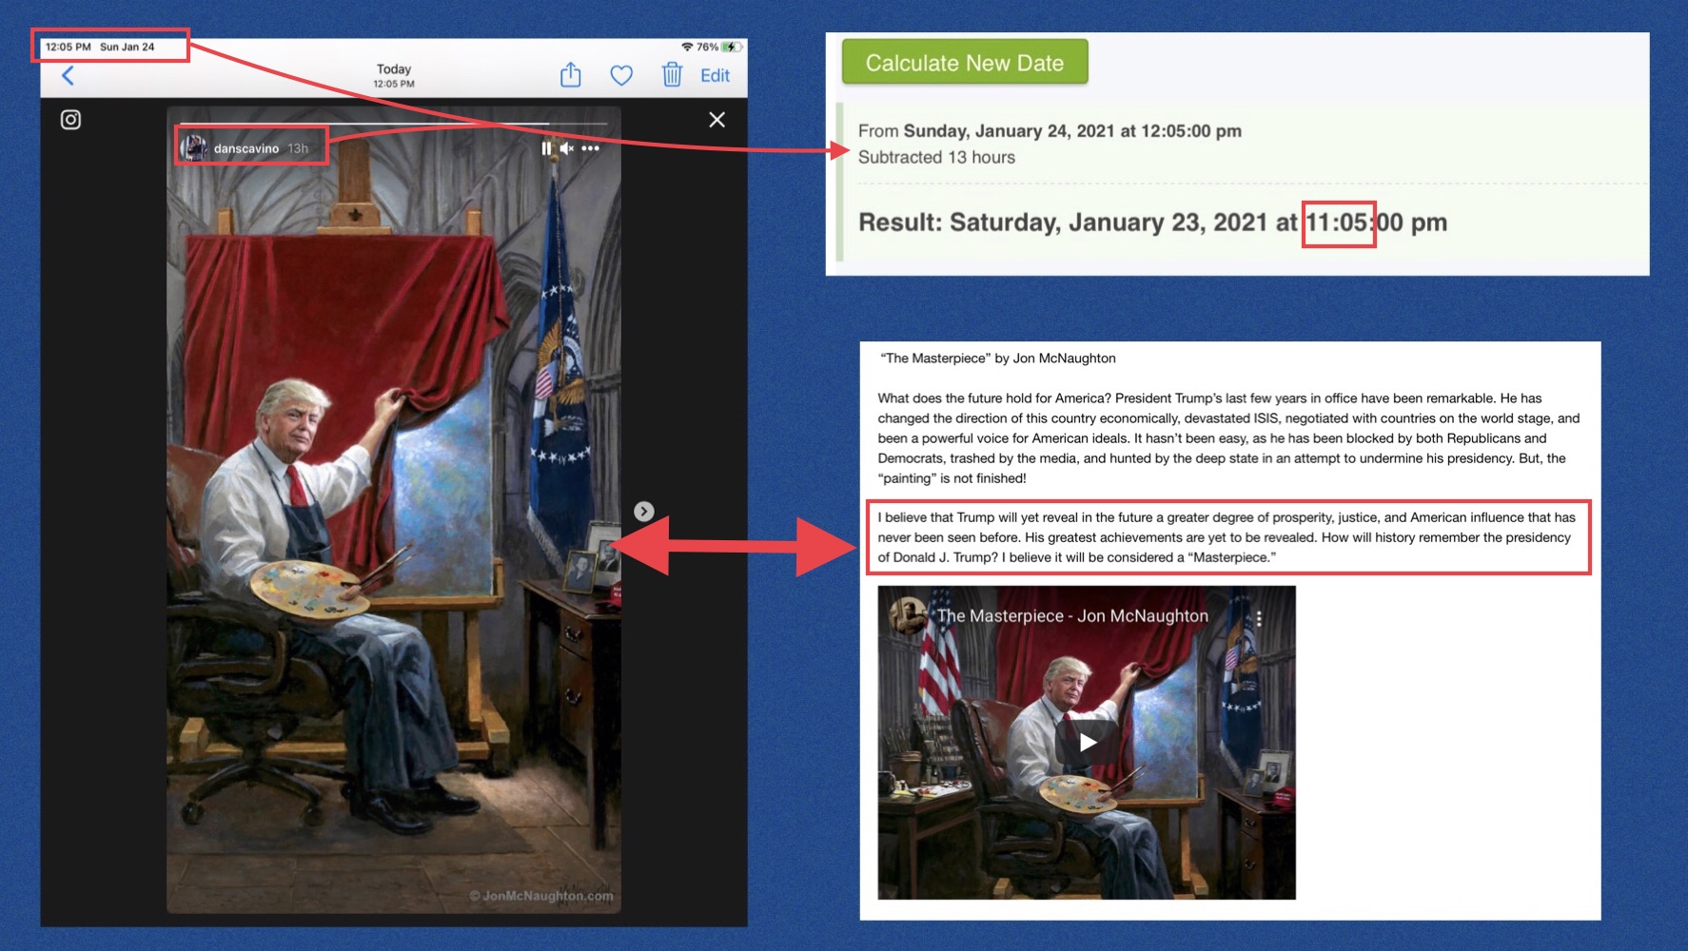Click the story progress bar

(394, 124)
